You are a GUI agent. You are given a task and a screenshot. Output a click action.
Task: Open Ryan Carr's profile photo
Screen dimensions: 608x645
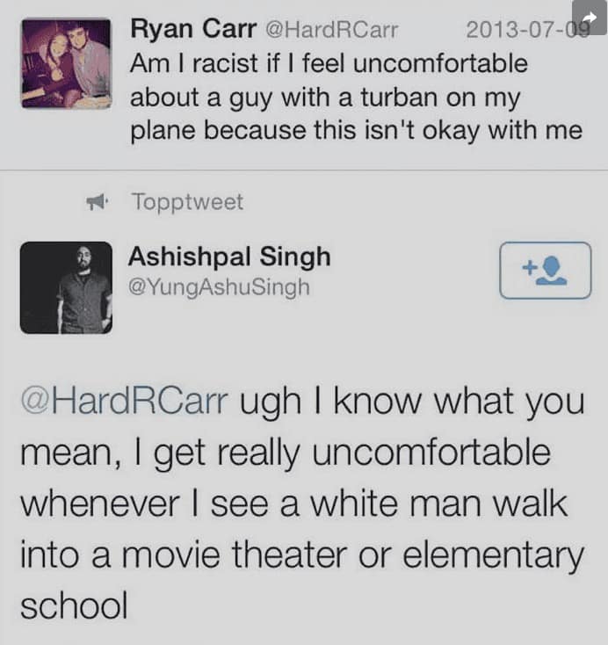[66, 64]
